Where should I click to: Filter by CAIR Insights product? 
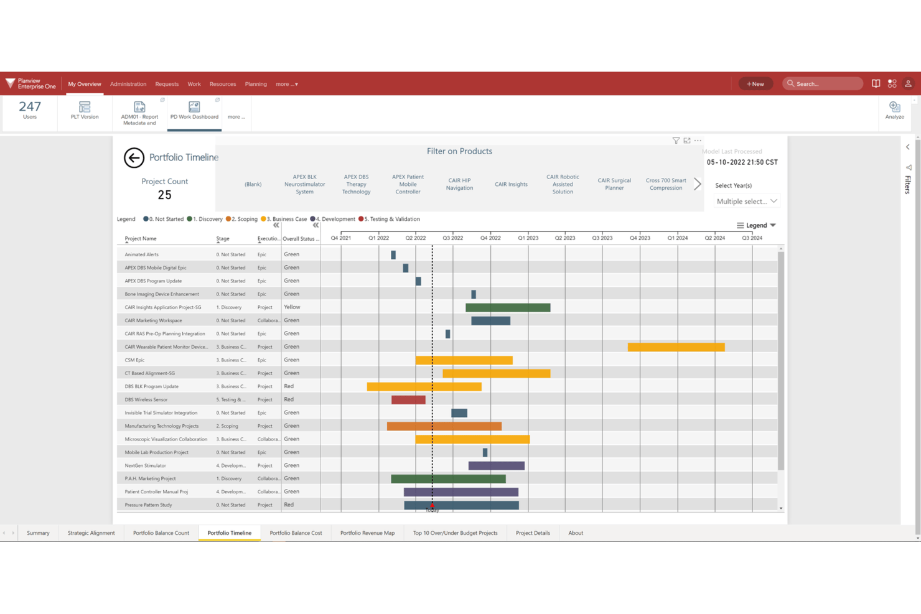coord(511,184)
